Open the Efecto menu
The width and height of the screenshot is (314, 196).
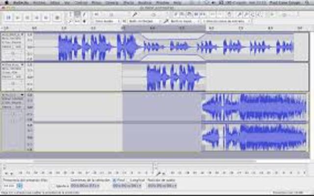pyautogui.click(x=129, y=3)
